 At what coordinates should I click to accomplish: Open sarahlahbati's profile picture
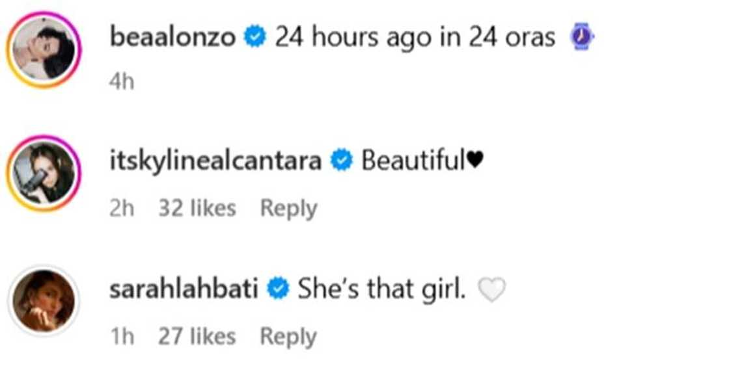(43, 300)
